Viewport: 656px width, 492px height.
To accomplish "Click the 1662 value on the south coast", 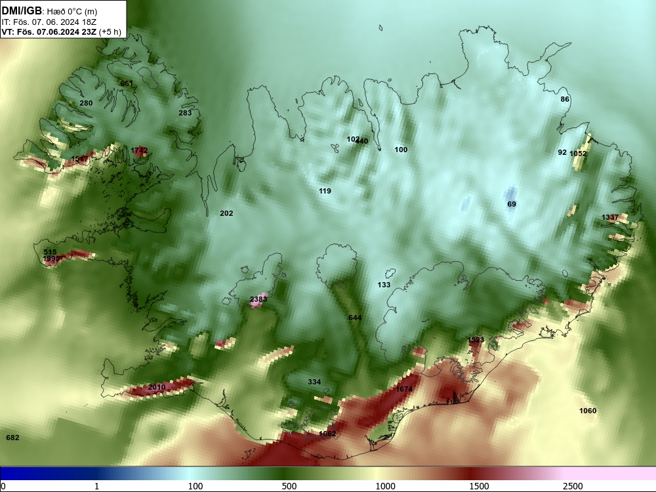I will tap(327, 434).
